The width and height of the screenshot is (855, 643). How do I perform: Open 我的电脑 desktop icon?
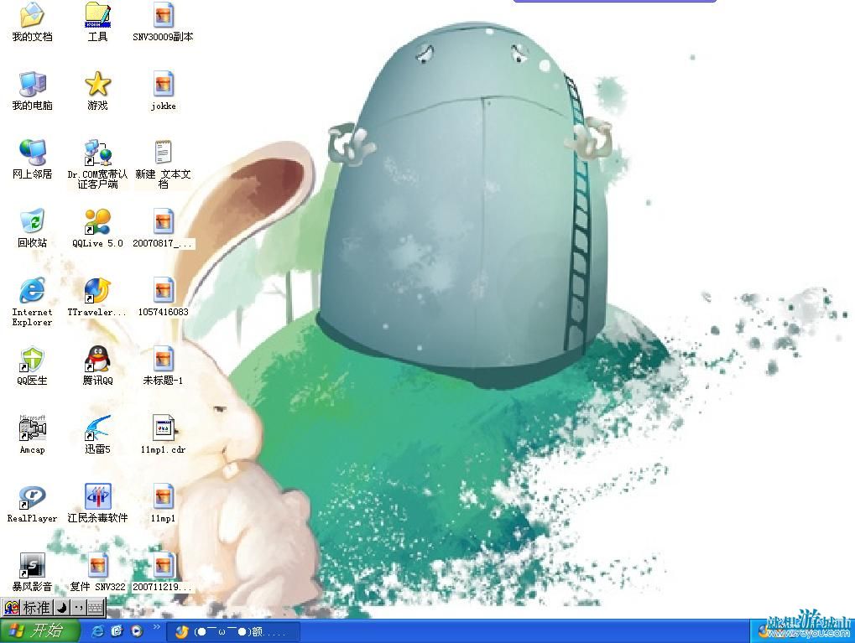32,91
